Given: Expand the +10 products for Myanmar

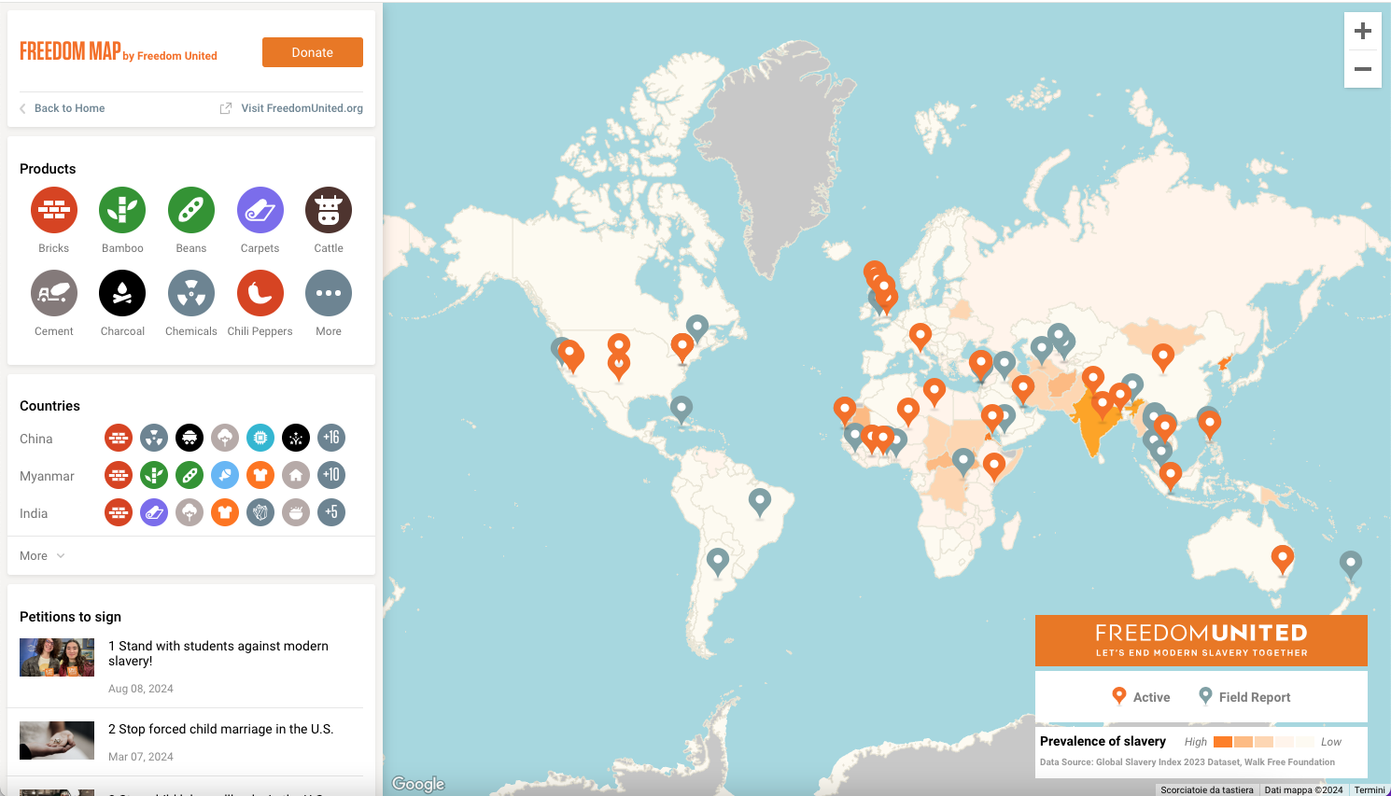Looking at the screenshot, I should 331,475.
